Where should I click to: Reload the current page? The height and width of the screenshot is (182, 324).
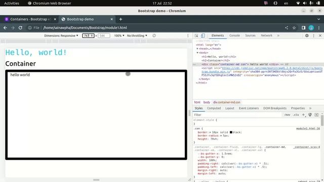pos(20,28)
